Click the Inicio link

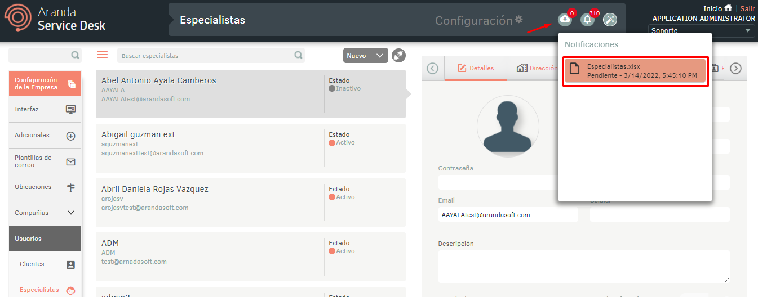pos(712,8)
